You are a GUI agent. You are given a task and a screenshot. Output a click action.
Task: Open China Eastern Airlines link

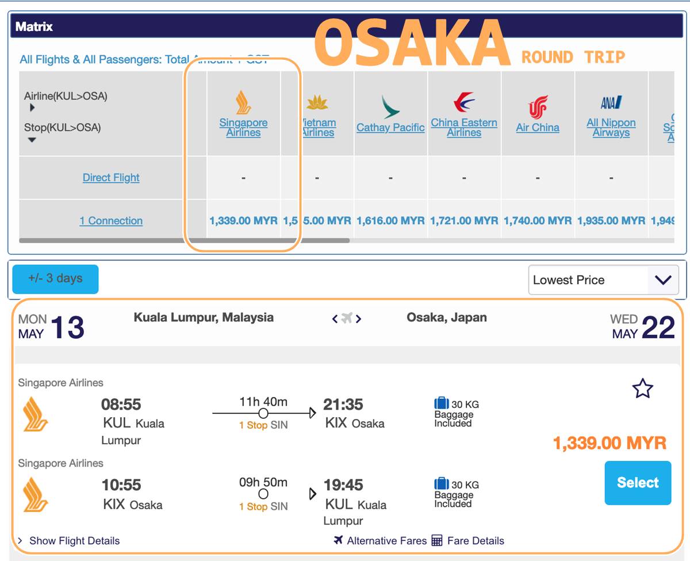click(x=464, y=128)
